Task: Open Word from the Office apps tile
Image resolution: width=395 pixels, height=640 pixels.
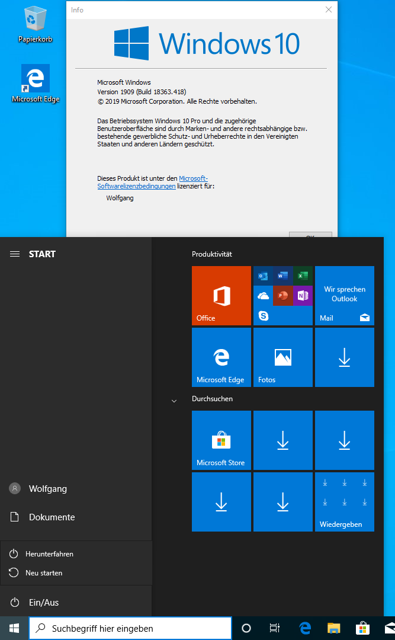Action: (x=283, y=276)
